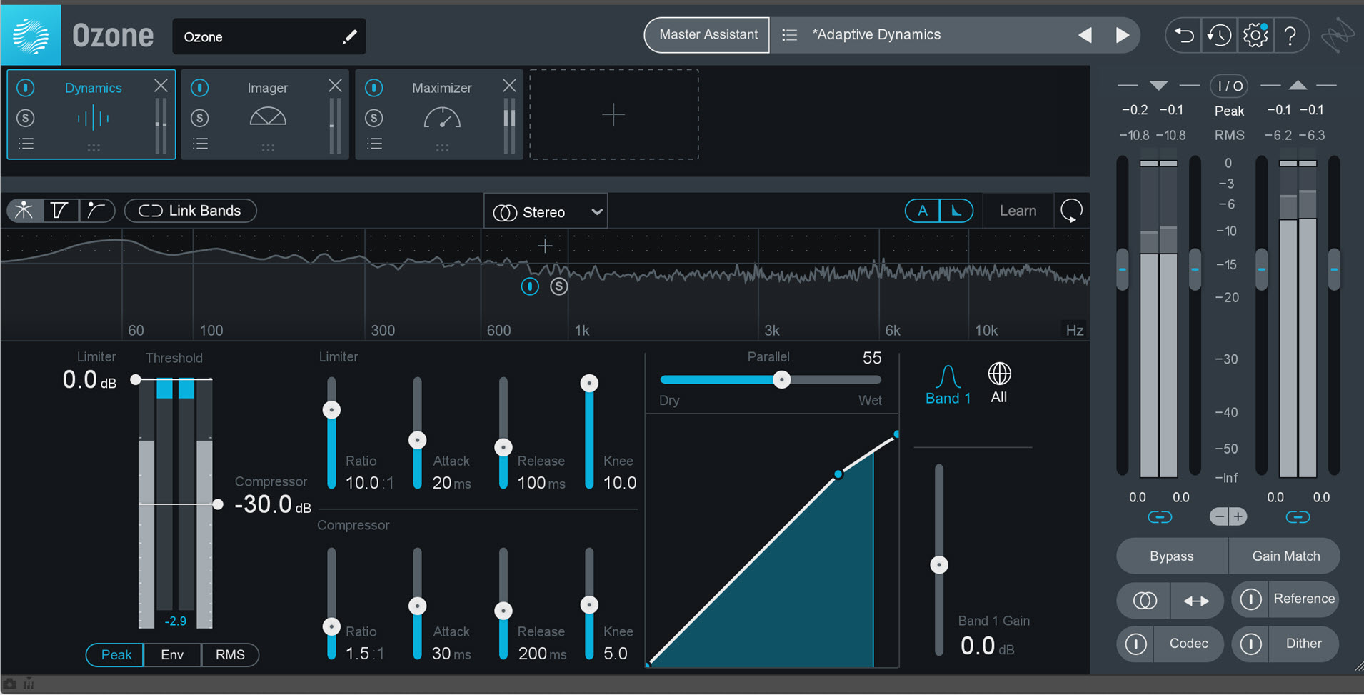Select the gain reduction trace view
The height and width of the screenshot is (695, 1364).
point(96,210)
